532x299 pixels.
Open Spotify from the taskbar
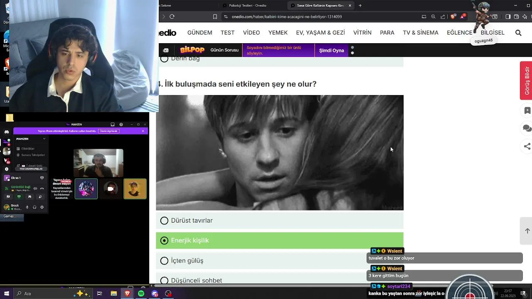[x=141, y=294]
